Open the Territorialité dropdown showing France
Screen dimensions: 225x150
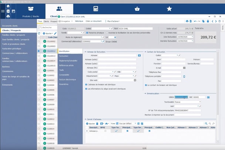click(187, 102)
